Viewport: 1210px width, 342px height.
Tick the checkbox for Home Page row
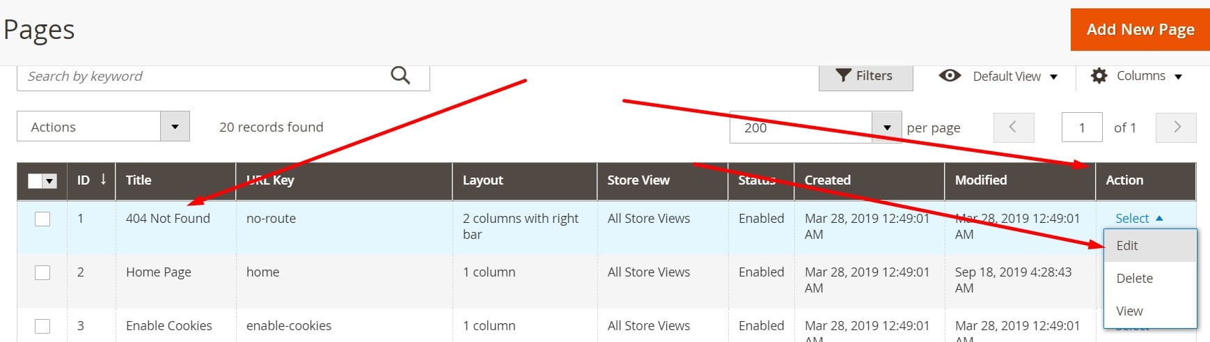(x=42, y=272)
